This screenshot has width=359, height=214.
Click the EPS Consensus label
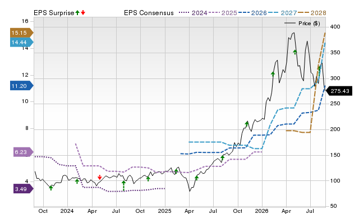click(149, 13)
